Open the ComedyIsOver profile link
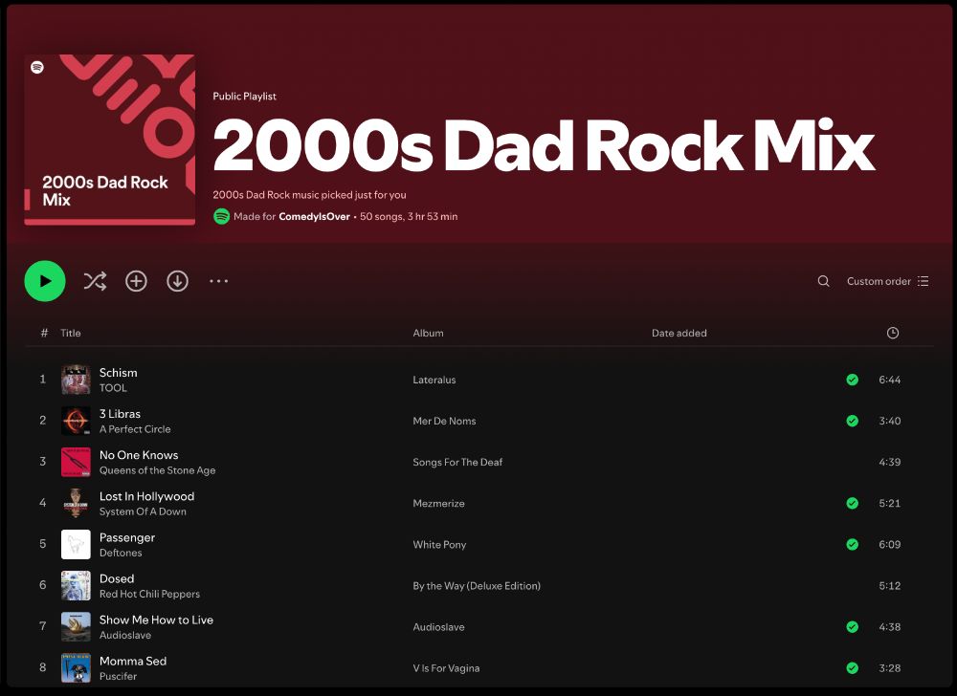The width and height of the screenshot is (957, 696). (x=314, y=216)
